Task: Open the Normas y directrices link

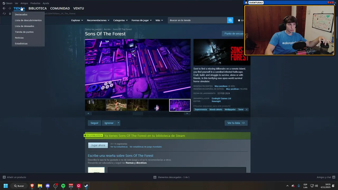Action: click(136, 163)
